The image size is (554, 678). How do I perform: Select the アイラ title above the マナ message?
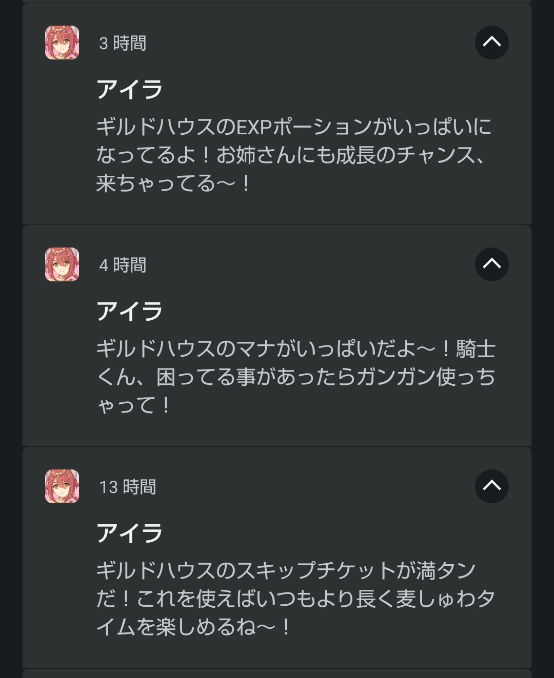(130, 312)
